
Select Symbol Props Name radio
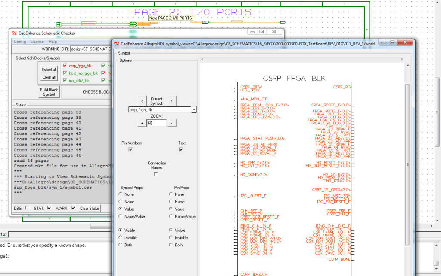(121, 201)
